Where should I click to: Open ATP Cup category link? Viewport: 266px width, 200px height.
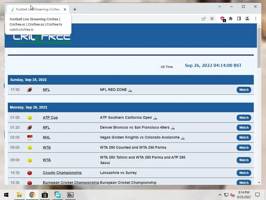click(x=50, y=117)
